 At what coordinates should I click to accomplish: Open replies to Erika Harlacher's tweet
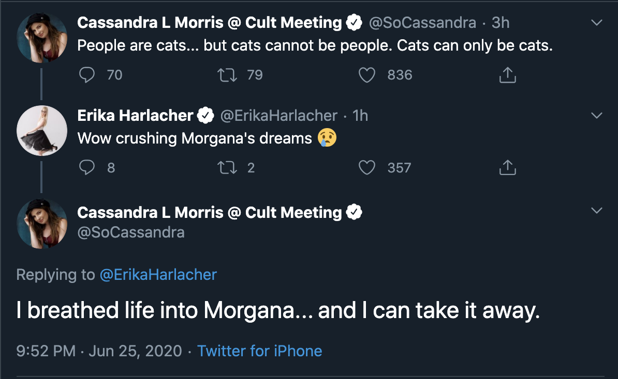[x=87, y=167]
